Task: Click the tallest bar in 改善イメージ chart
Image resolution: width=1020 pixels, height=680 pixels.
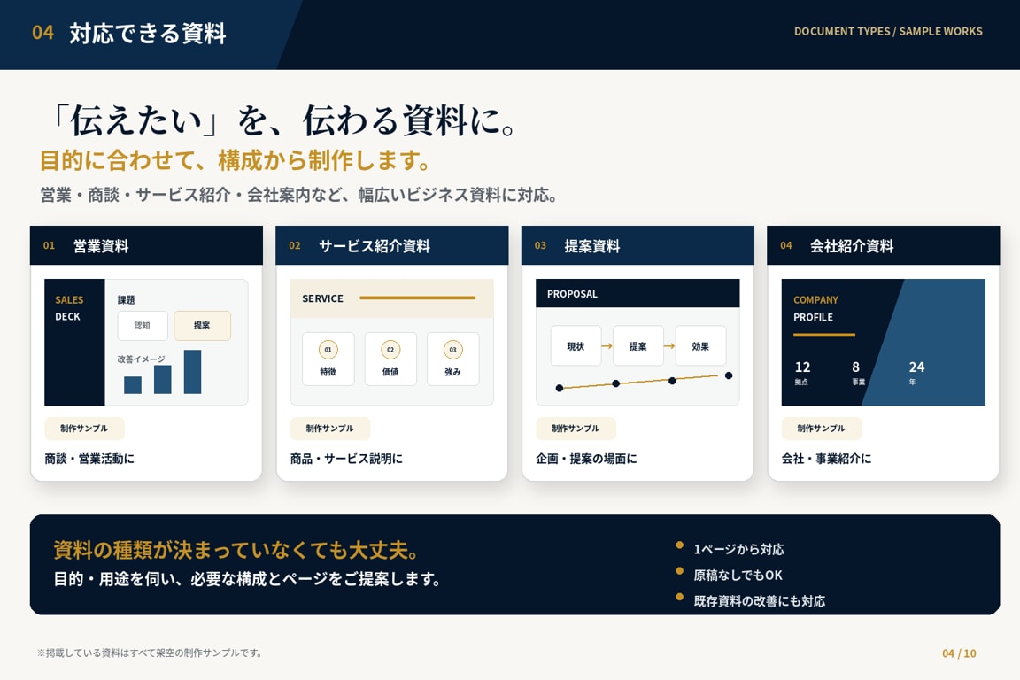Action: (192, 372)
